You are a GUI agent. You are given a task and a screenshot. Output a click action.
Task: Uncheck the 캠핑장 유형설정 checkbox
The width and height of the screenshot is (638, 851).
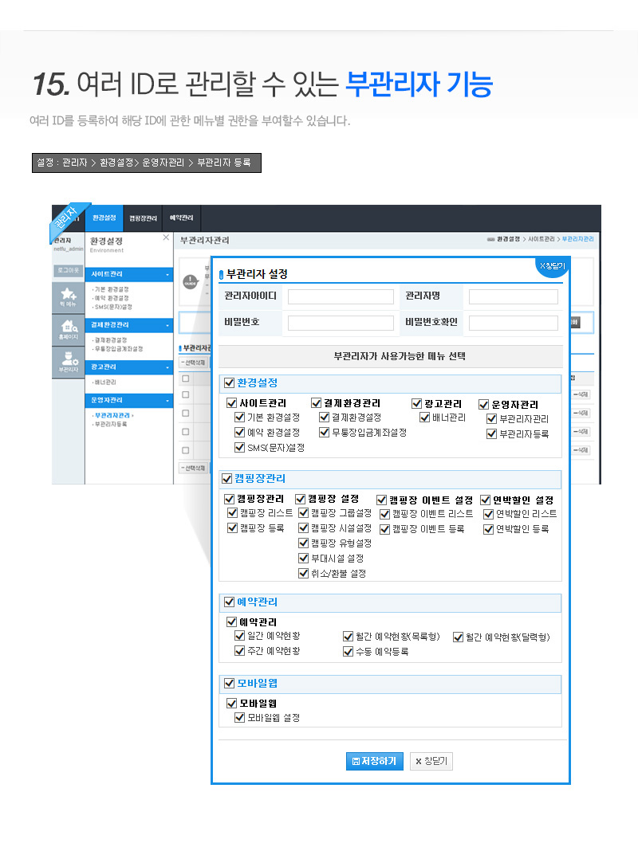click(304, 543)
